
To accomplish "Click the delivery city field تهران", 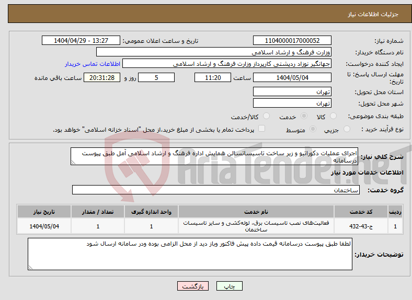I will pos(292,103).
